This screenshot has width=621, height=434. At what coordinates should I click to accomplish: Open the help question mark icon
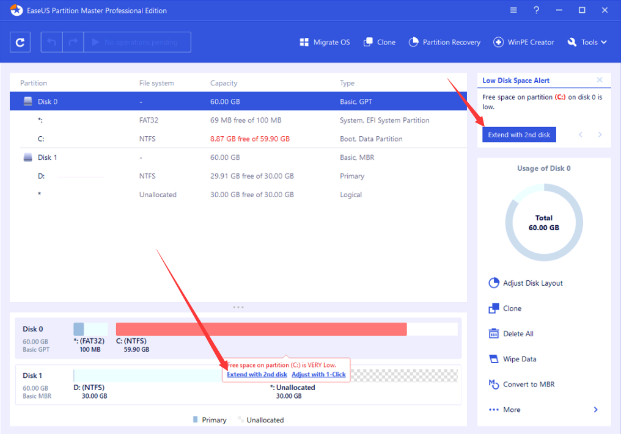pos(536,10)
